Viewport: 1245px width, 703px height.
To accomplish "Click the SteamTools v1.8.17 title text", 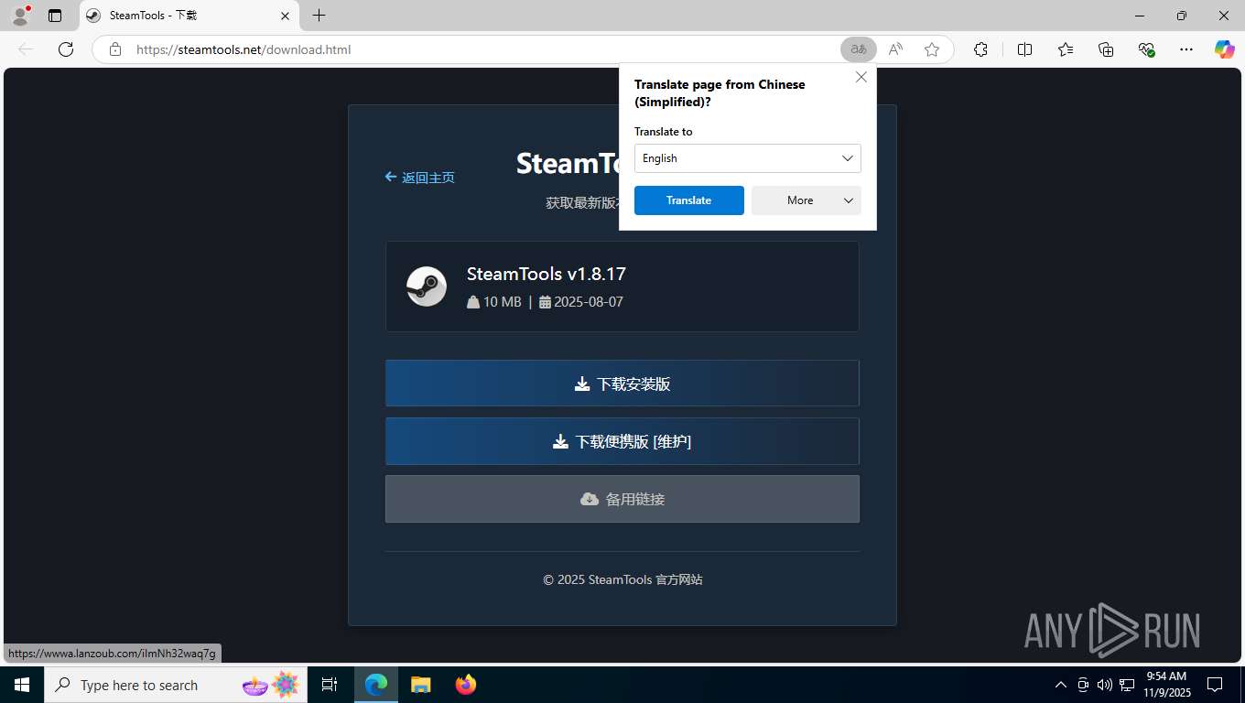I will coord(547,274).
